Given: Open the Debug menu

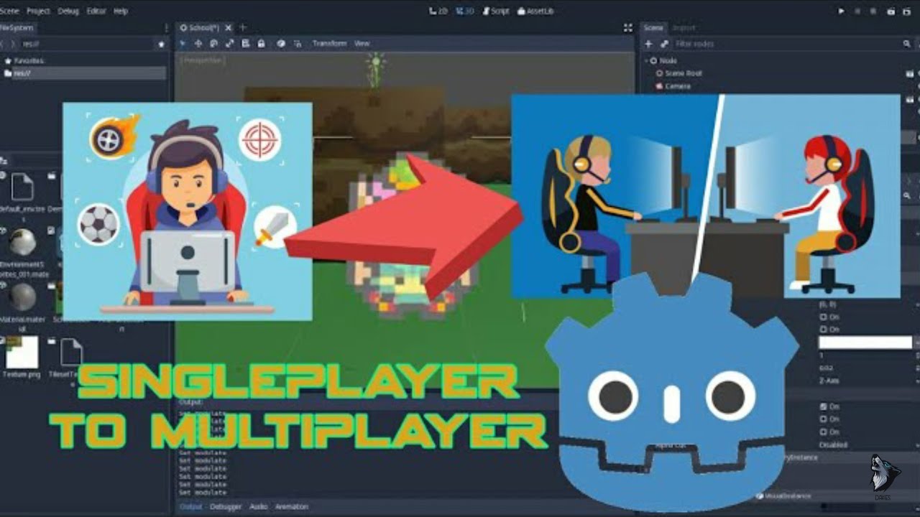Looking at the screenshot, I should pos(68,11).
